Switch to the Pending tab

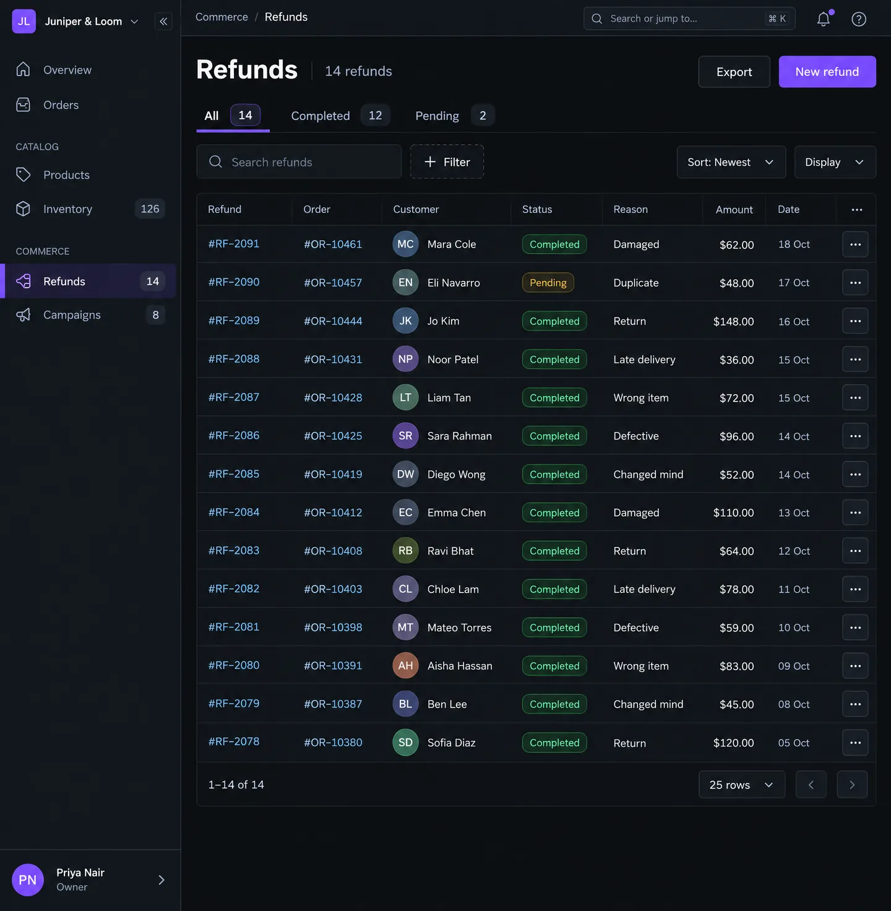click(455, 116)
